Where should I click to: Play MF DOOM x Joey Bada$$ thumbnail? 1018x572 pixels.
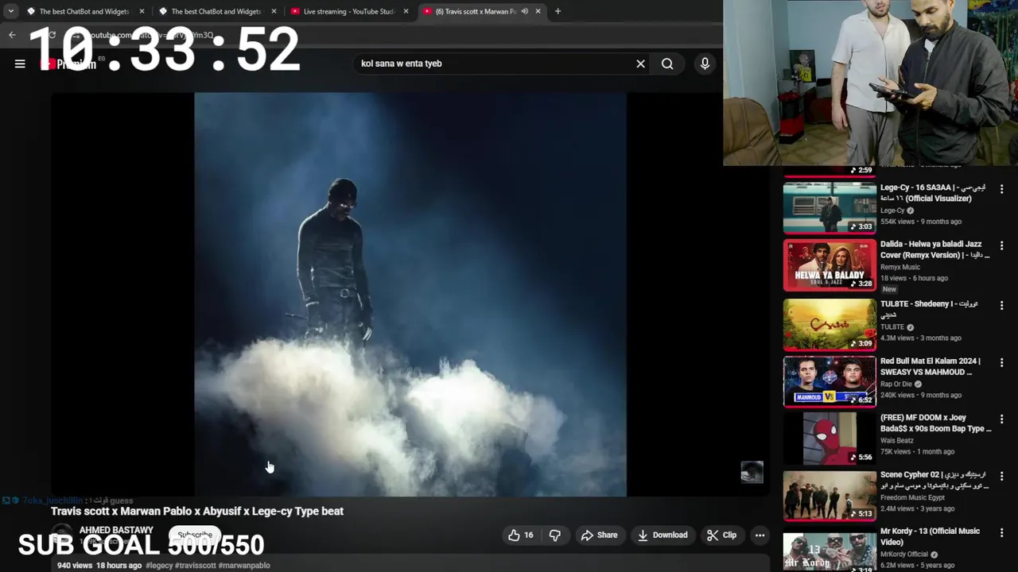[830, 438]
